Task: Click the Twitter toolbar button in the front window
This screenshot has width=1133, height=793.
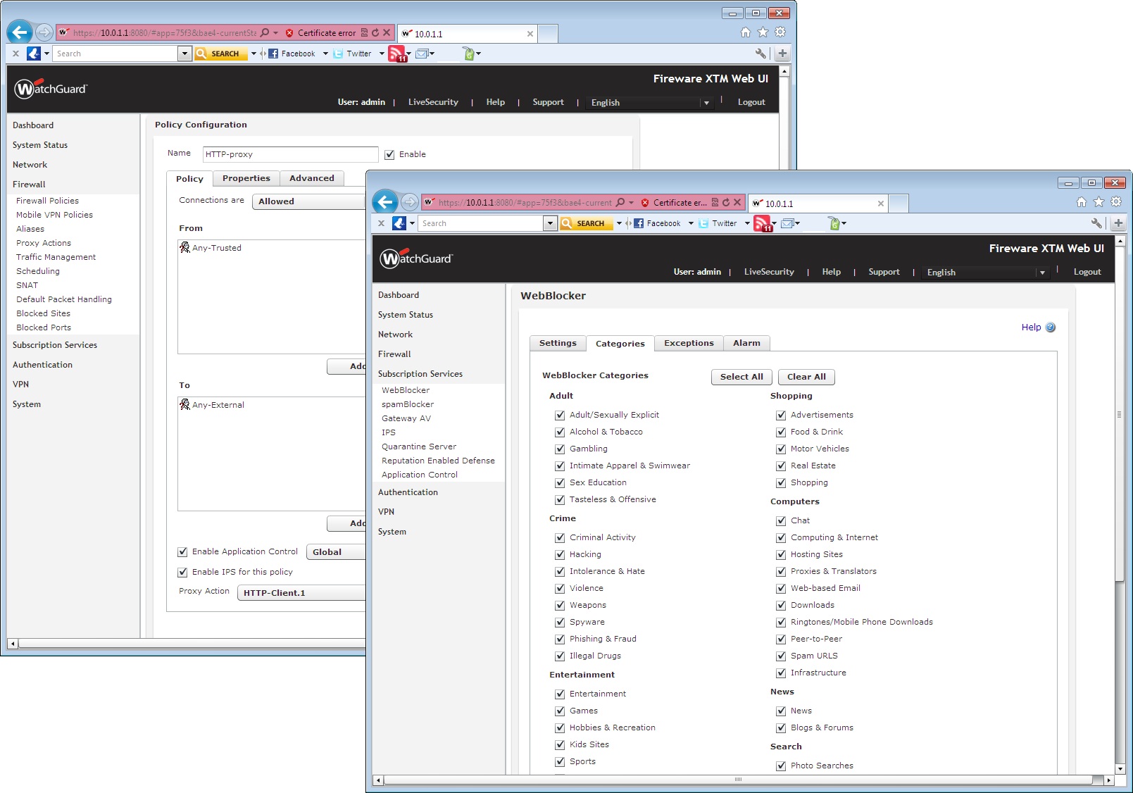Action: [x=718, y=223]
